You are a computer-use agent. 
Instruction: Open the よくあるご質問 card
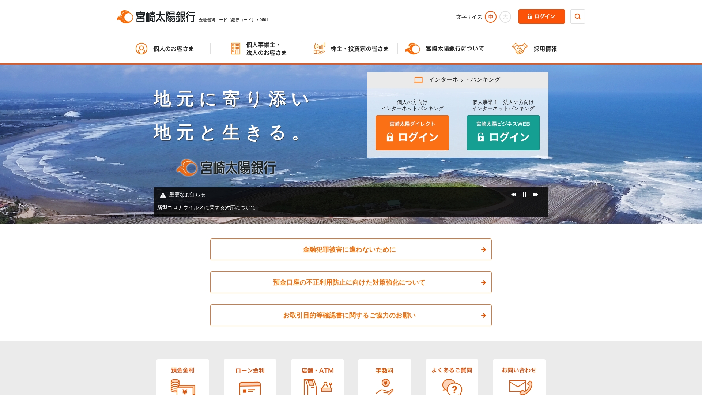point(452,377)
